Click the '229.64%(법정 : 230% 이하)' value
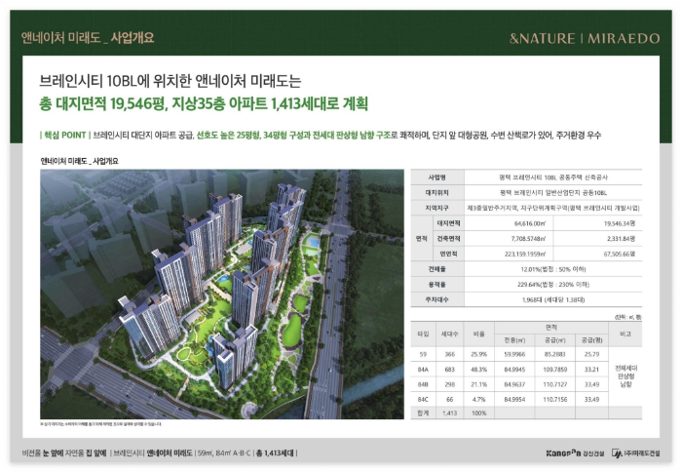 pos(552,285)
